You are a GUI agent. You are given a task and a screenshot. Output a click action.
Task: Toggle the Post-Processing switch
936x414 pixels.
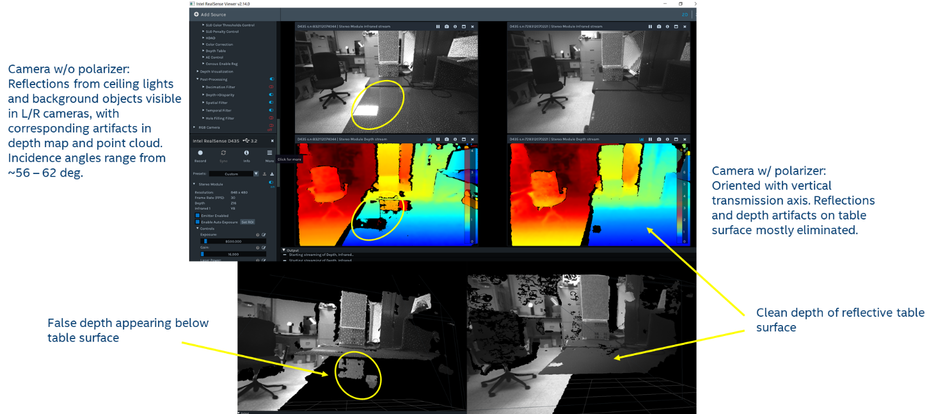tap(272, 79)
